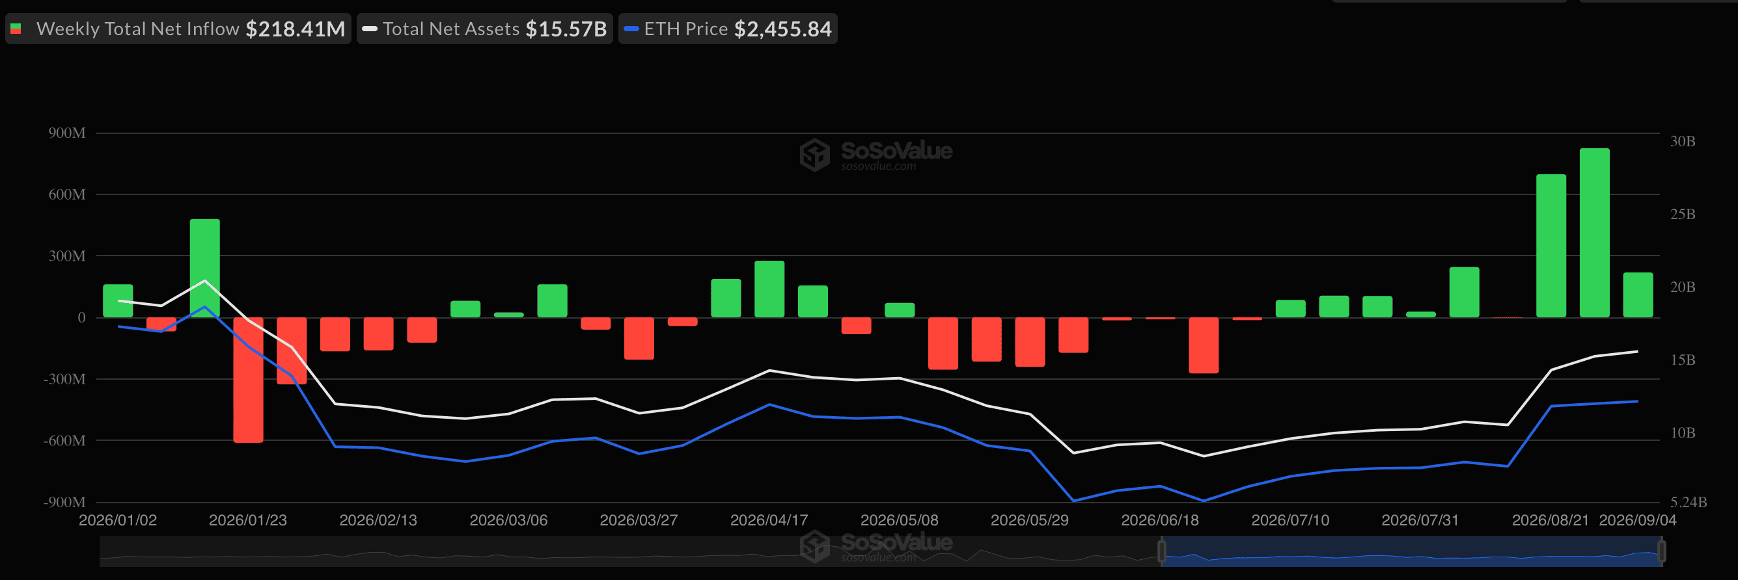Toggle Weekly Total Net Inflow legend
1738x580 pixels.
(x=178, y=29)
